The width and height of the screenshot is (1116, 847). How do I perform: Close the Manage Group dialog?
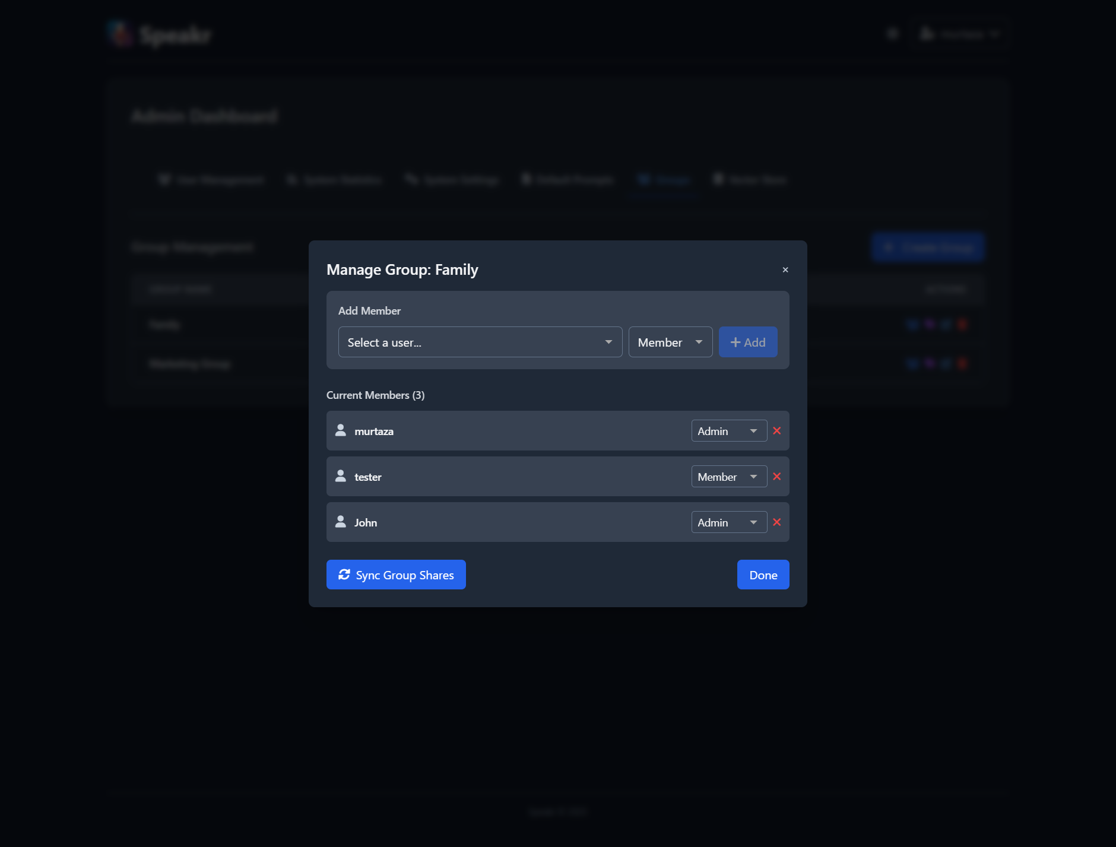coord(785,269)
